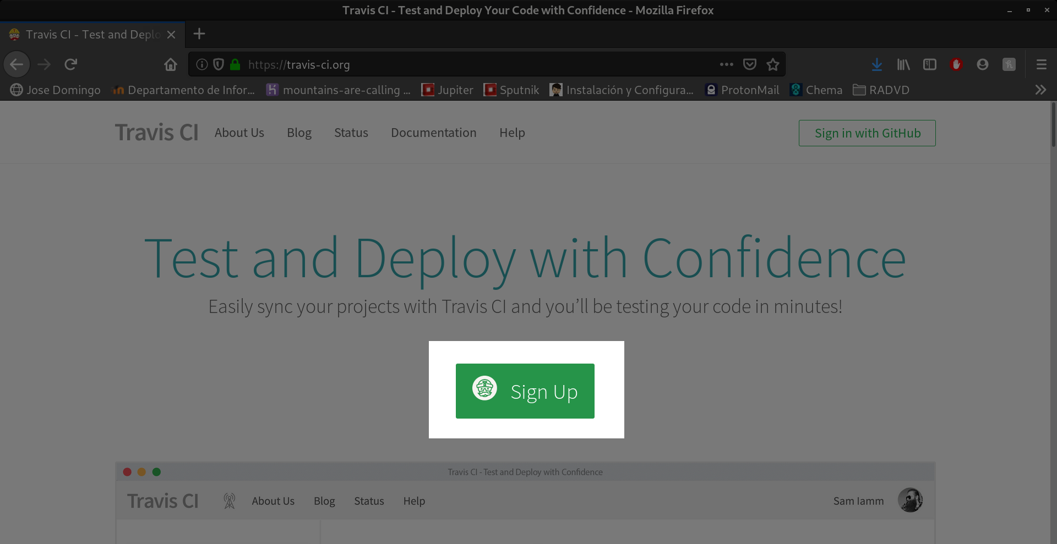The width and height of the screenshot is (1057, 544).
Task: Open page actions three-dot menu
Action: tap(727, 64)
